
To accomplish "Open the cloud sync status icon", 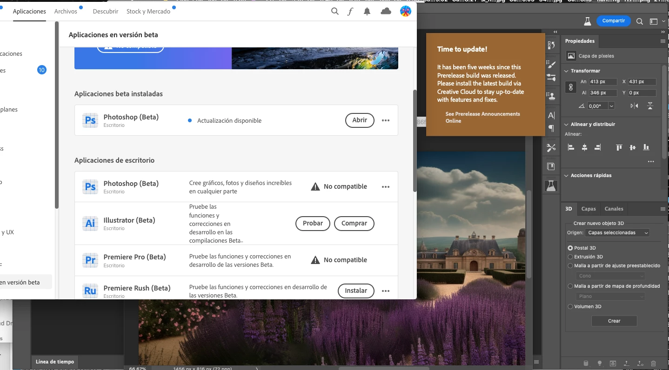I will [x=386, y=12].
